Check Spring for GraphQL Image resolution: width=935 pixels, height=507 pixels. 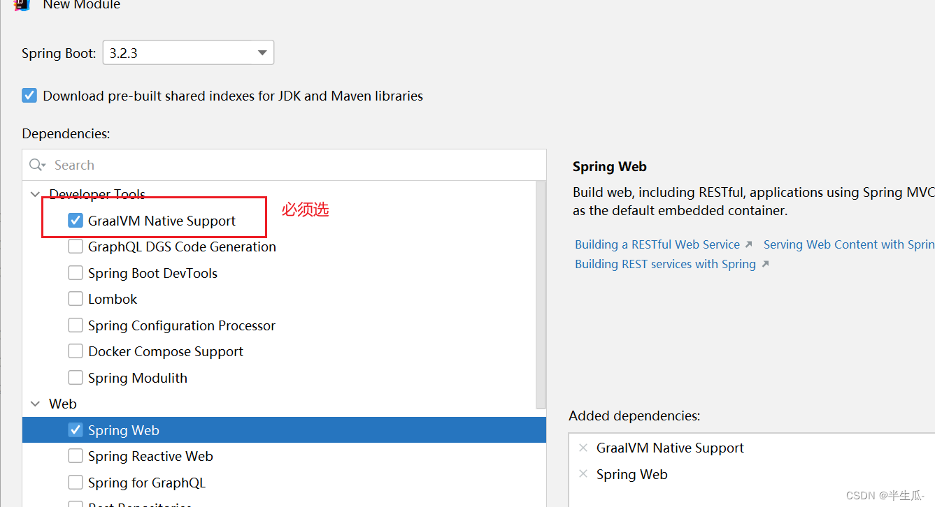click(76, 483)
